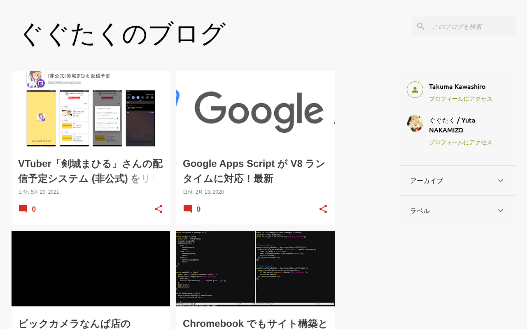
Task: Click the 2月 13, 2020 date
Action: pos(210,192)
